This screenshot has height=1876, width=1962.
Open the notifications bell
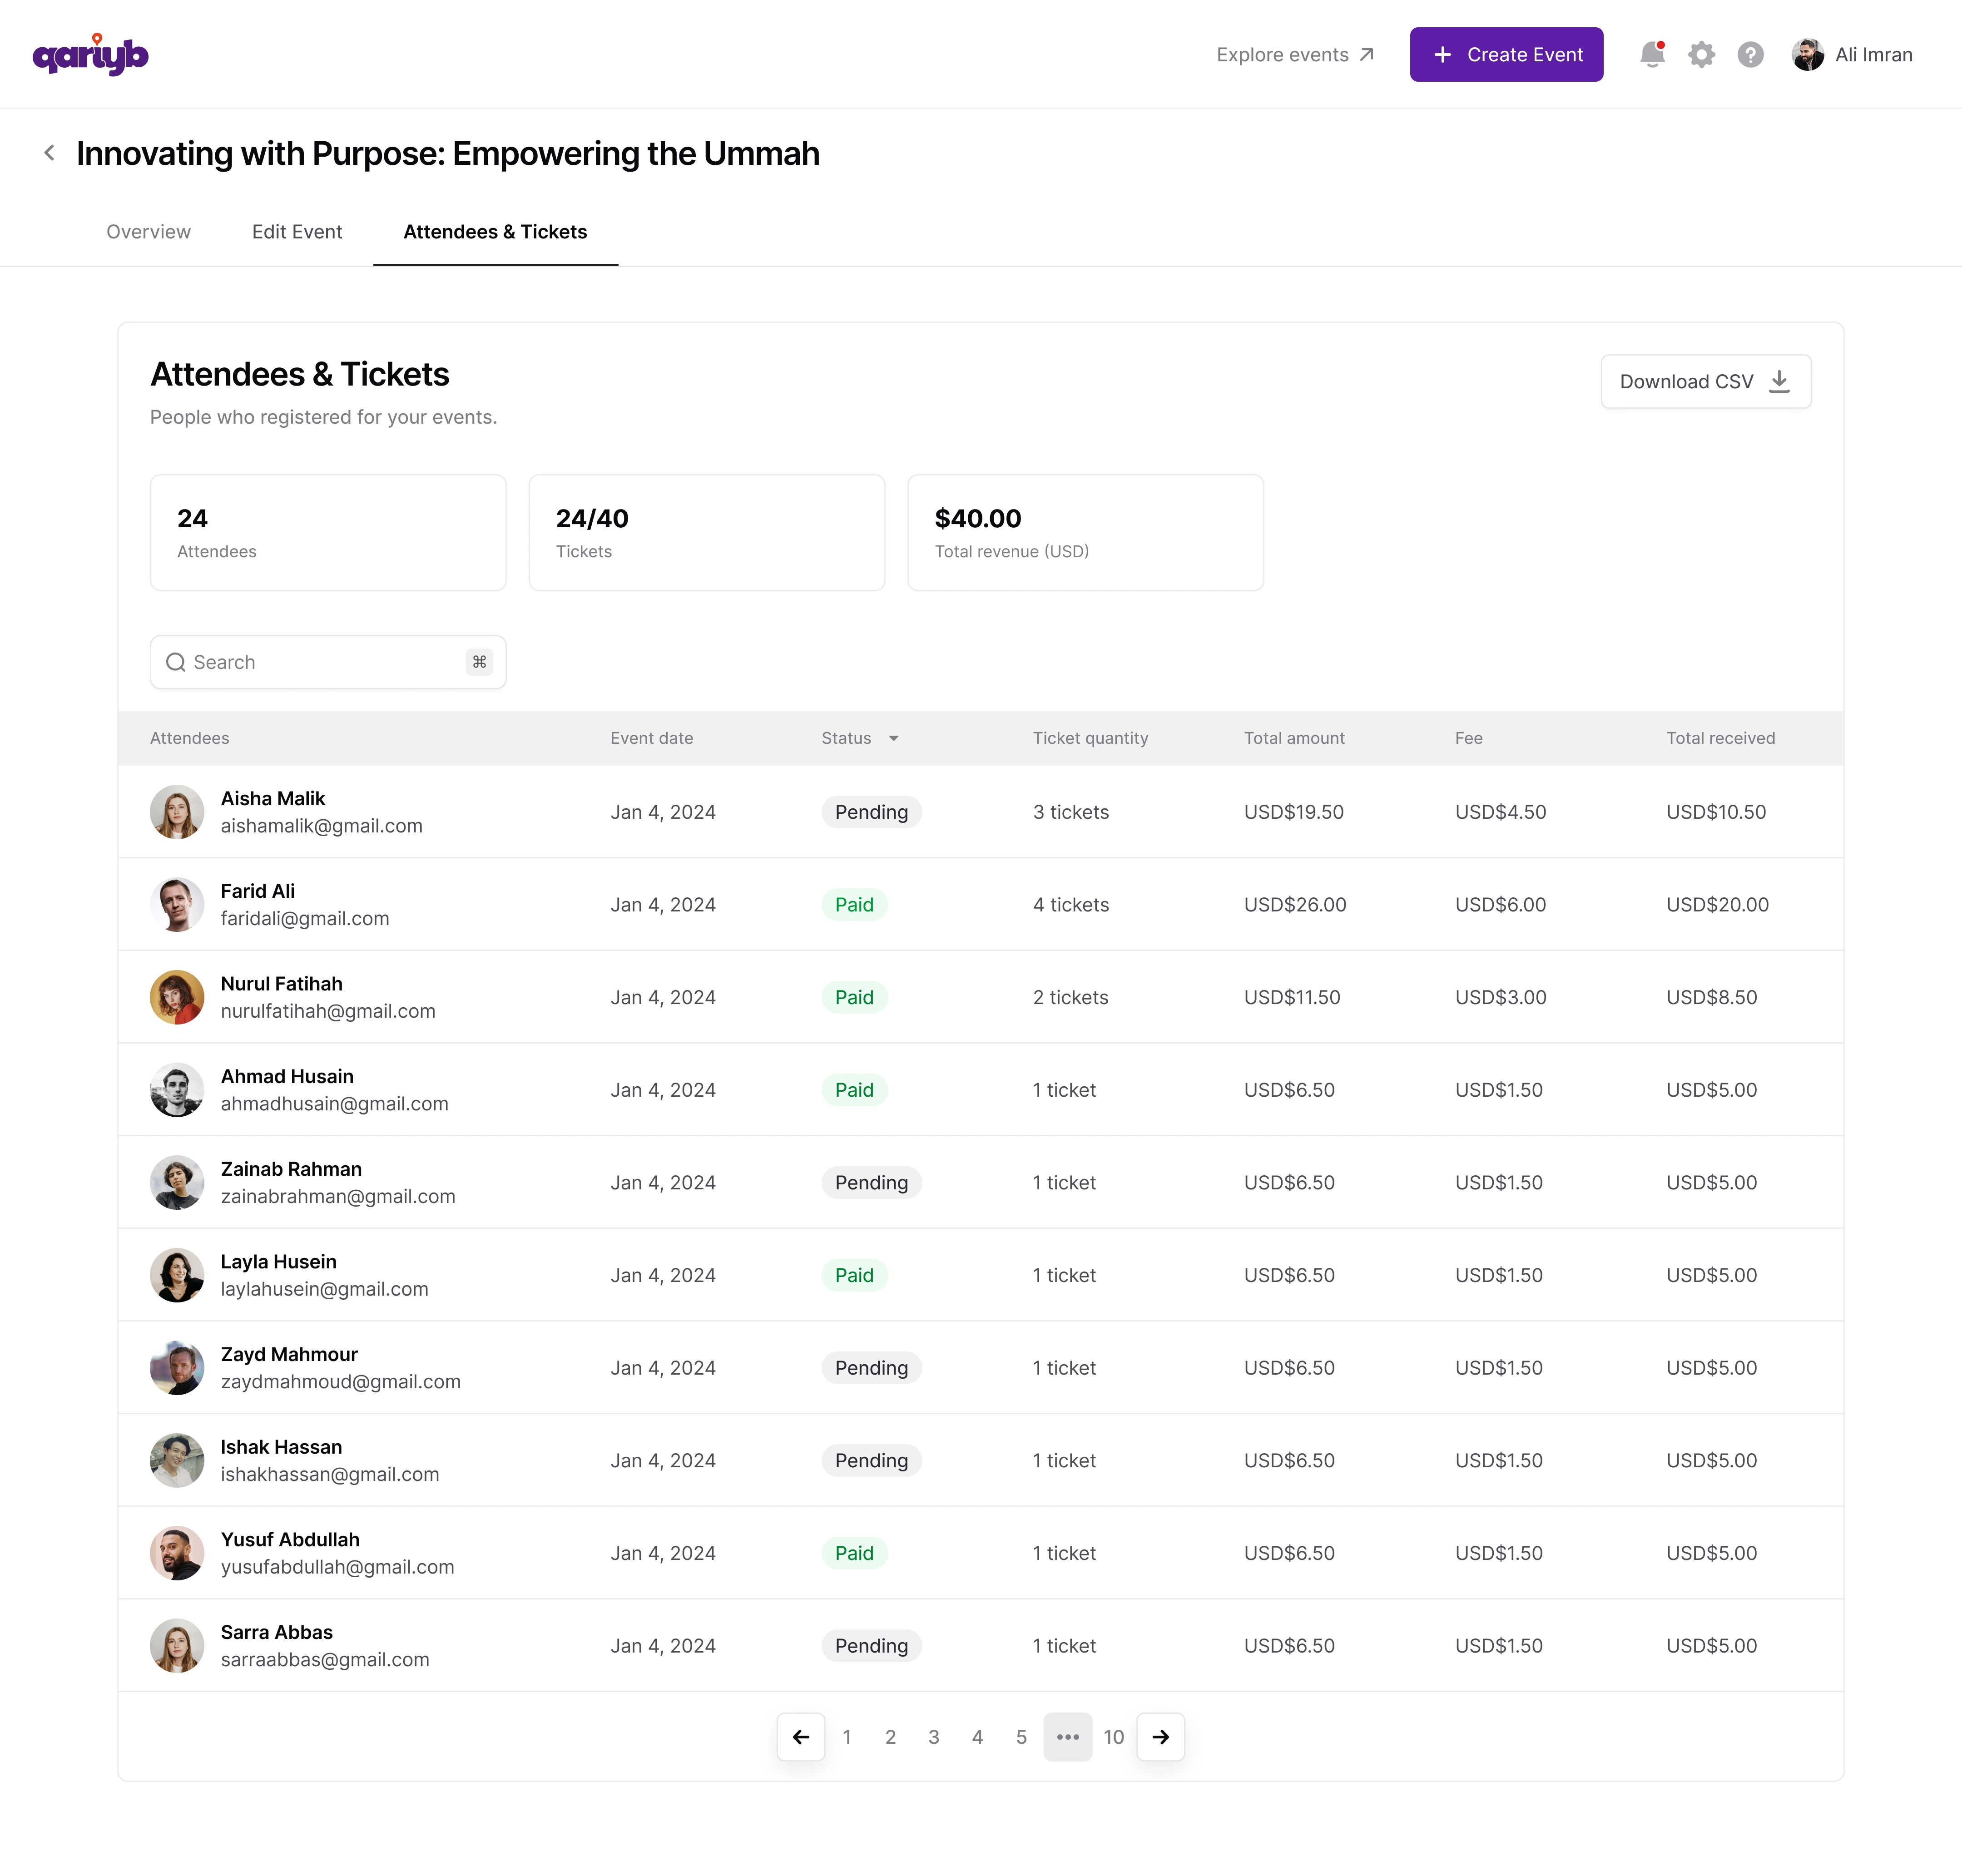[x=1651, y=54]
